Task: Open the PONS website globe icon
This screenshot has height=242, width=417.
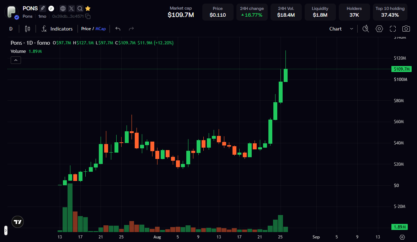Action: click(63, 9)
